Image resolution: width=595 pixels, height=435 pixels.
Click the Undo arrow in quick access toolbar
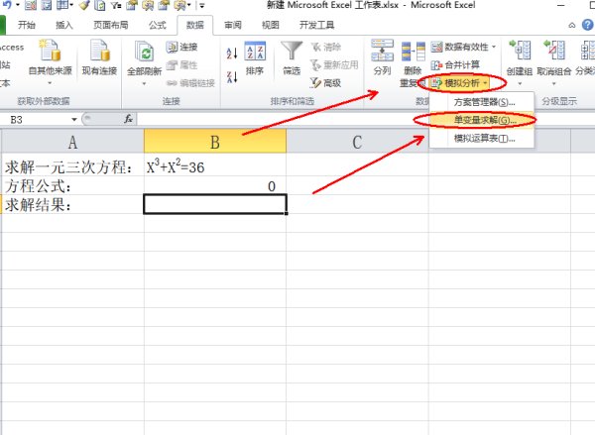click(7, 5)
